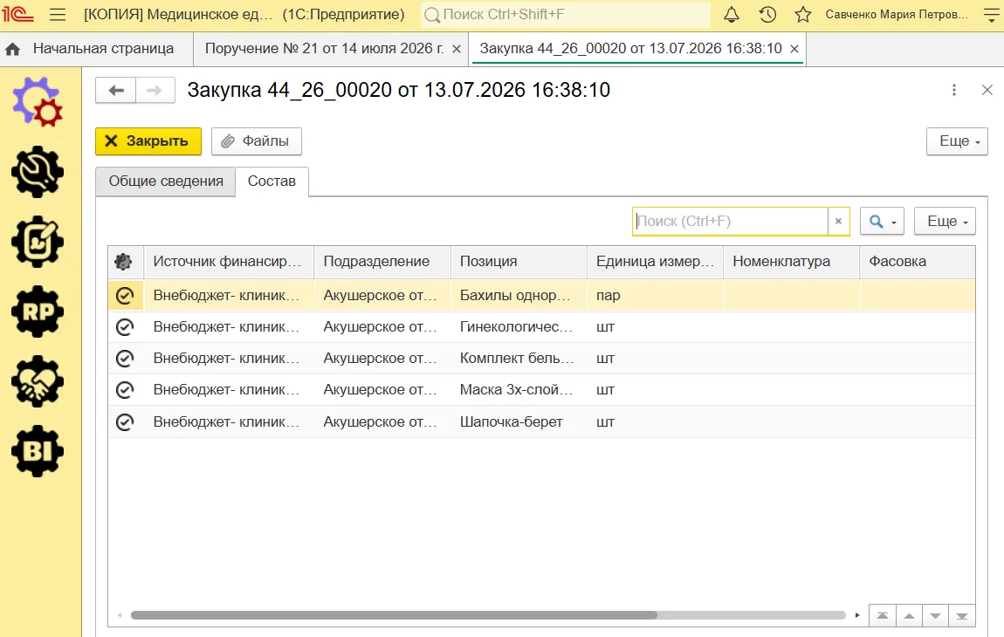Clear the table search field with the x
1004x637 pixels.
tap(838, 221)
